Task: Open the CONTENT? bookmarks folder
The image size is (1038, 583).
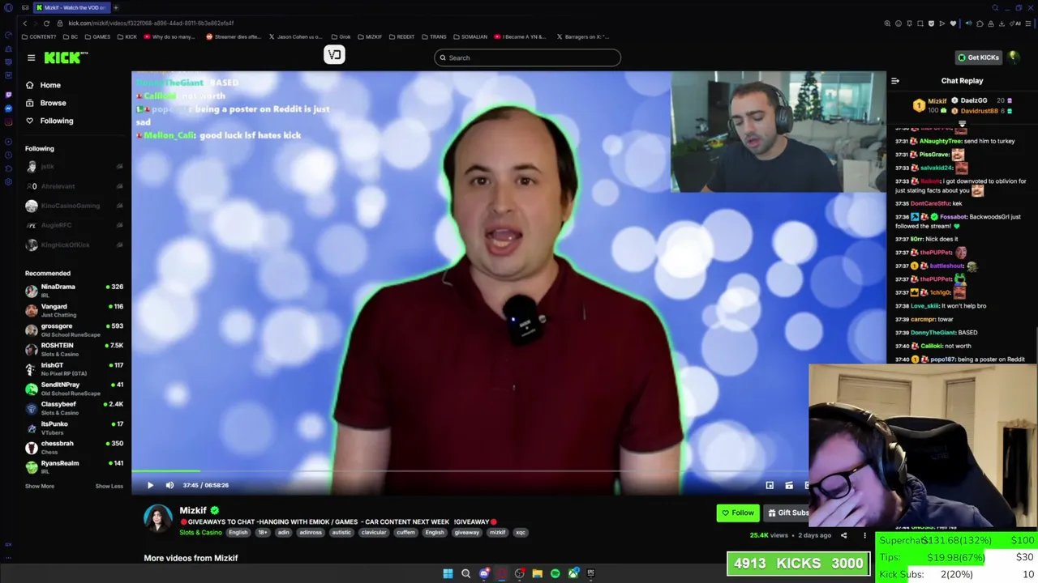Action: pyautogui.click(x=40, y=36)
